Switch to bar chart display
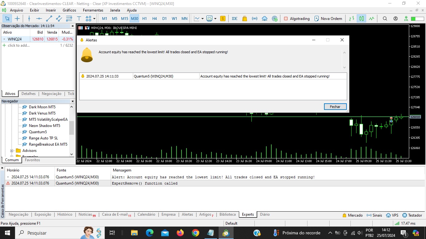The image size is (426, 239). pos(351,18)
